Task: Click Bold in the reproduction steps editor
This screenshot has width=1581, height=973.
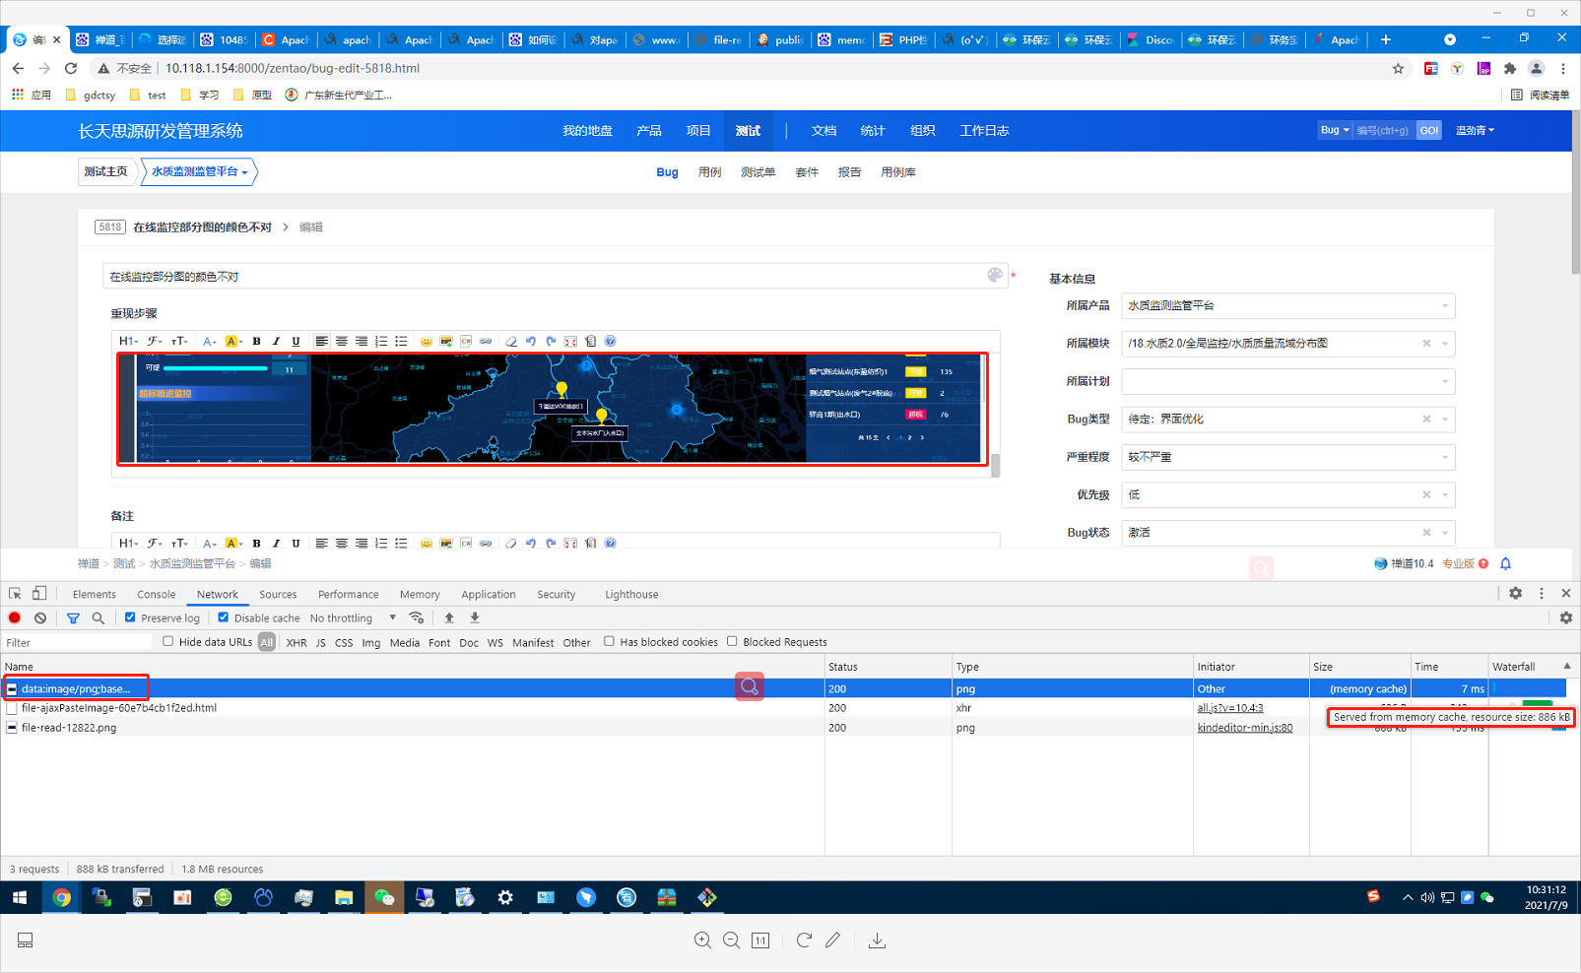Action: (x=256, y=341)
